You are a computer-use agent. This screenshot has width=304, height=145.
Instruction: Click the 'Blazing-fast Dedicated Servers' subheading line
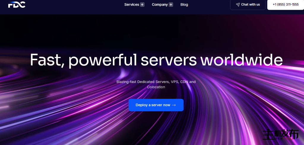(156, 82)
